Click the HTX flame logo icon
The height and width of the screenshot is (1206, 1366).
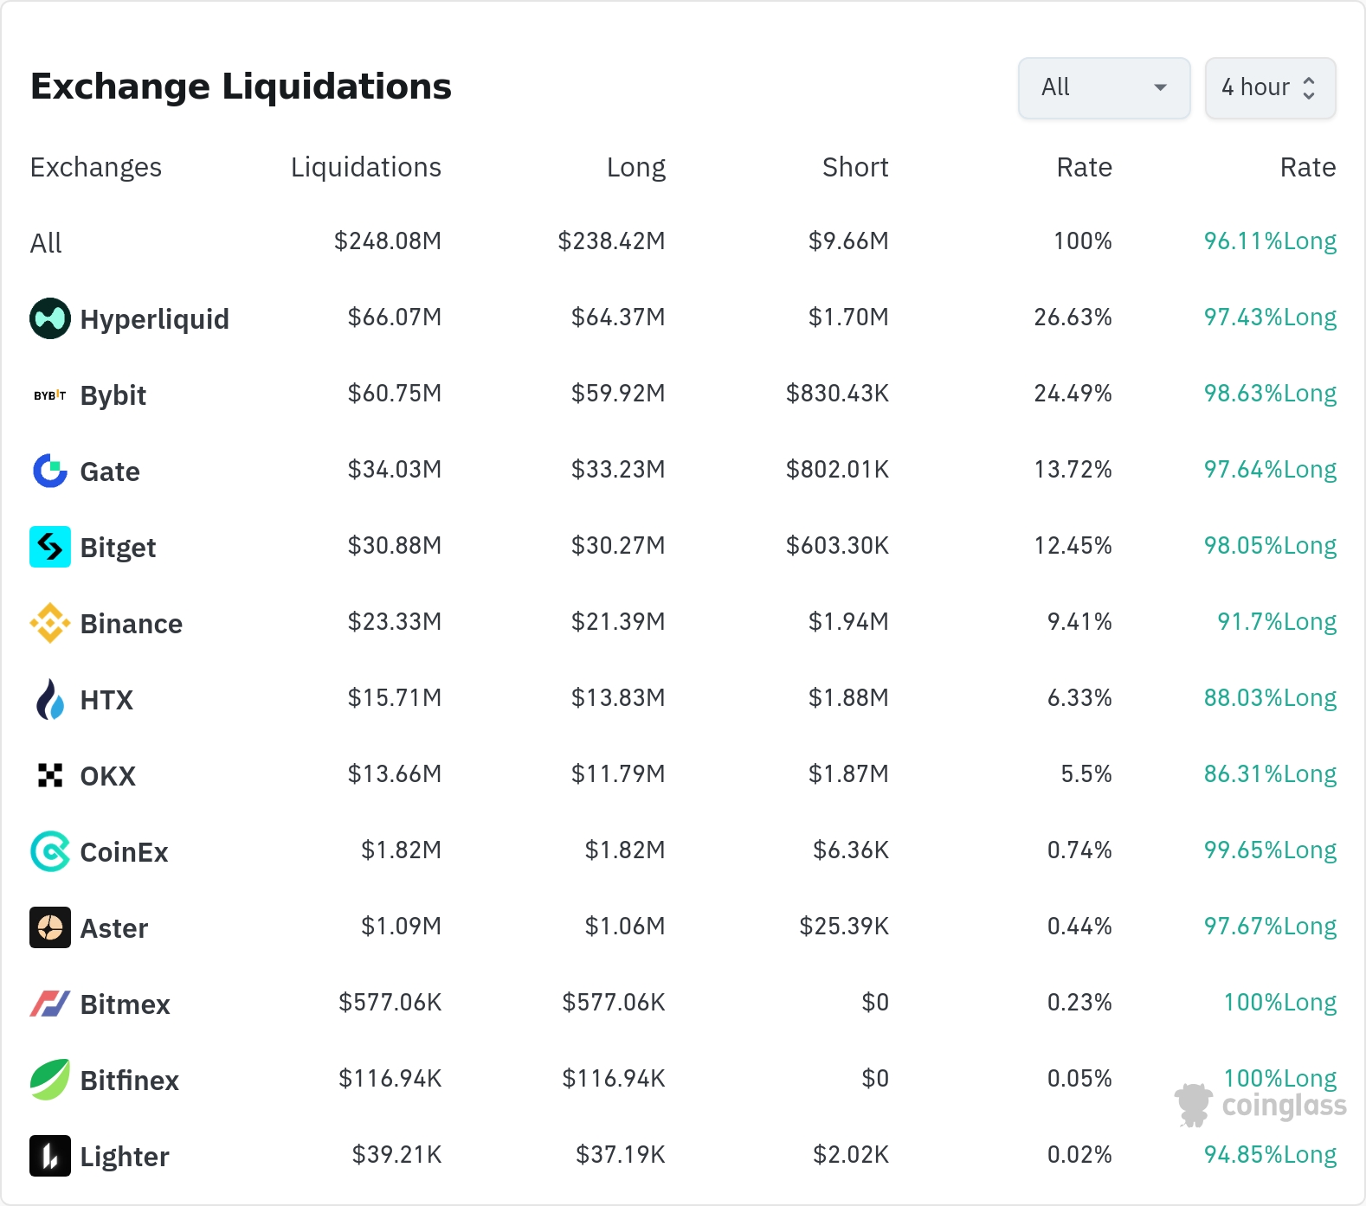[50, 699]
